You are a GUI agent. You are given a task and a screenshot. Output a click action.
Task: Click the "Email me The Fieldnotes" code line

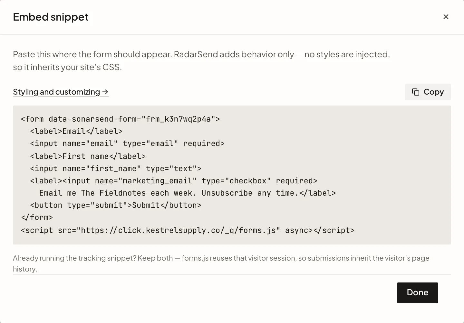pyautogui.click(x=188, y=193)
